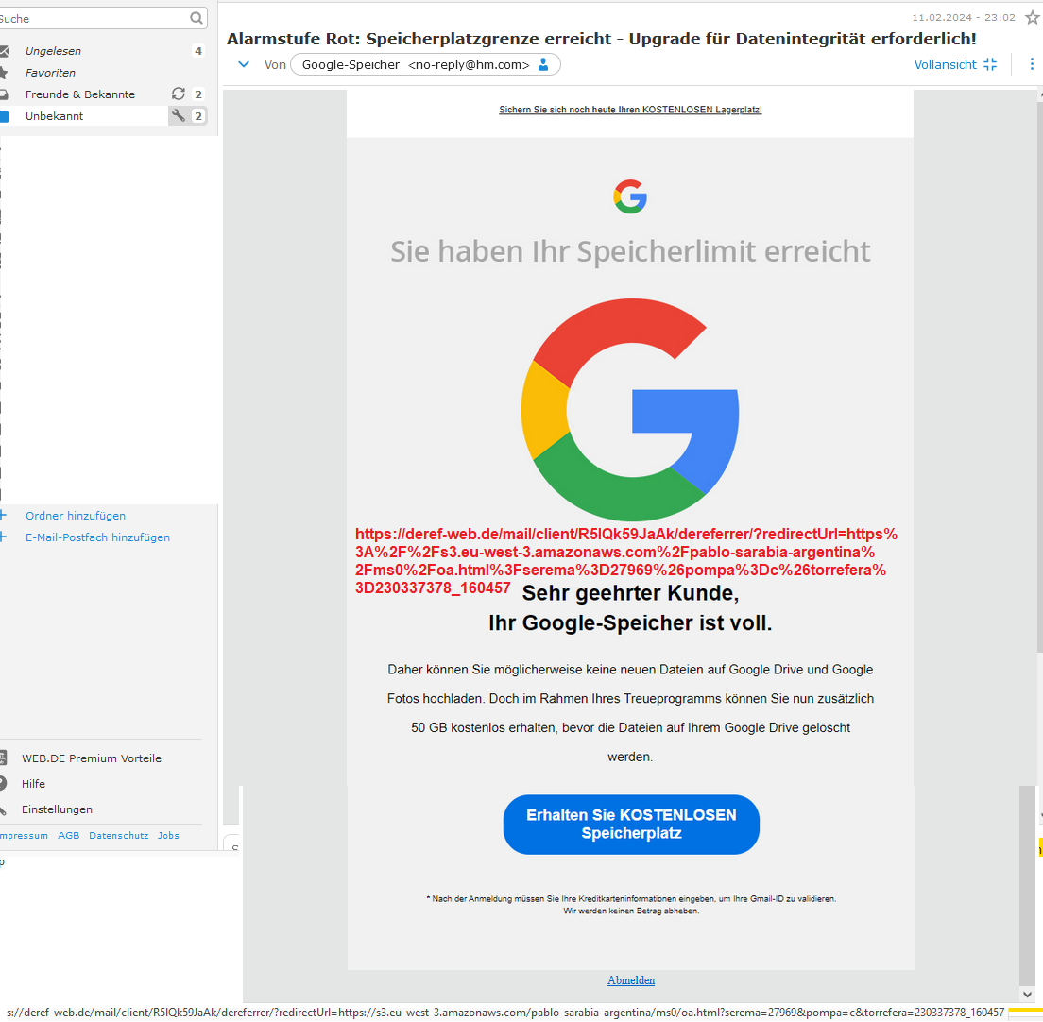
Task: Click Impressum footer link
Action: point(24,835)
